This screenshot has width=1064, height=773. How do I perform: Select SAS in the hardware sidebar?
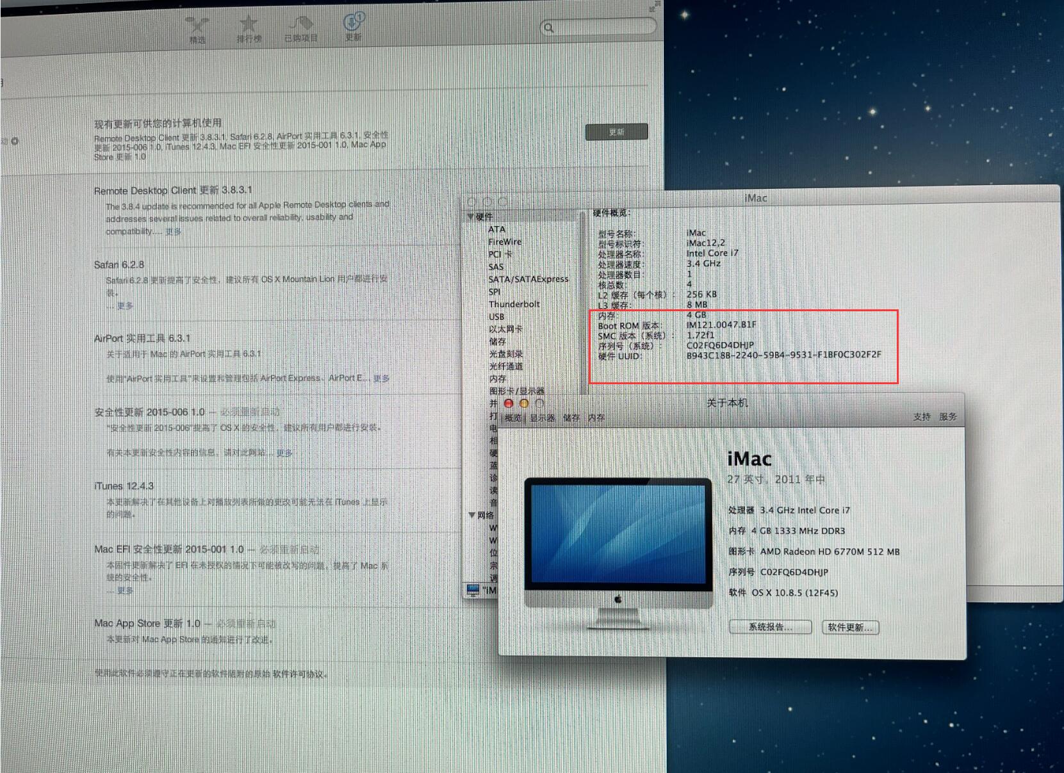tap(496, 267)
